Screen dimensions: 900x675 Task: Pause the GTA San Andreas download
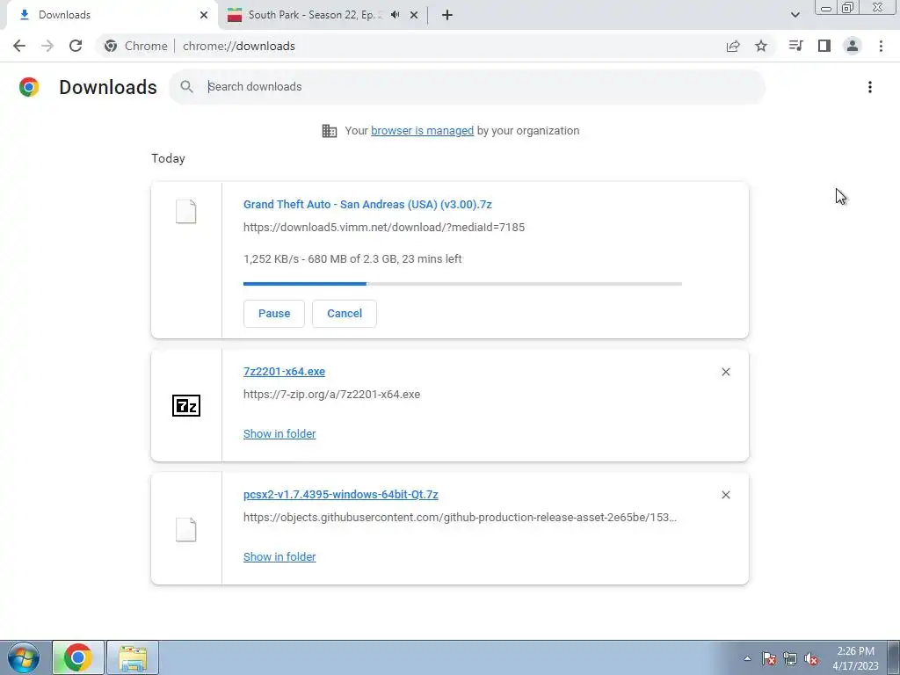274,314
